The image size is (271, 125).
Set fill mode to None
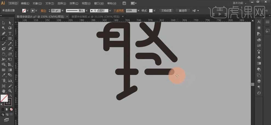point(11,109)
